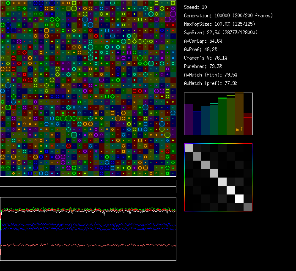The image size is (296, 271).
Task: Select the bright green histogram bar
Action: (222, 116)
